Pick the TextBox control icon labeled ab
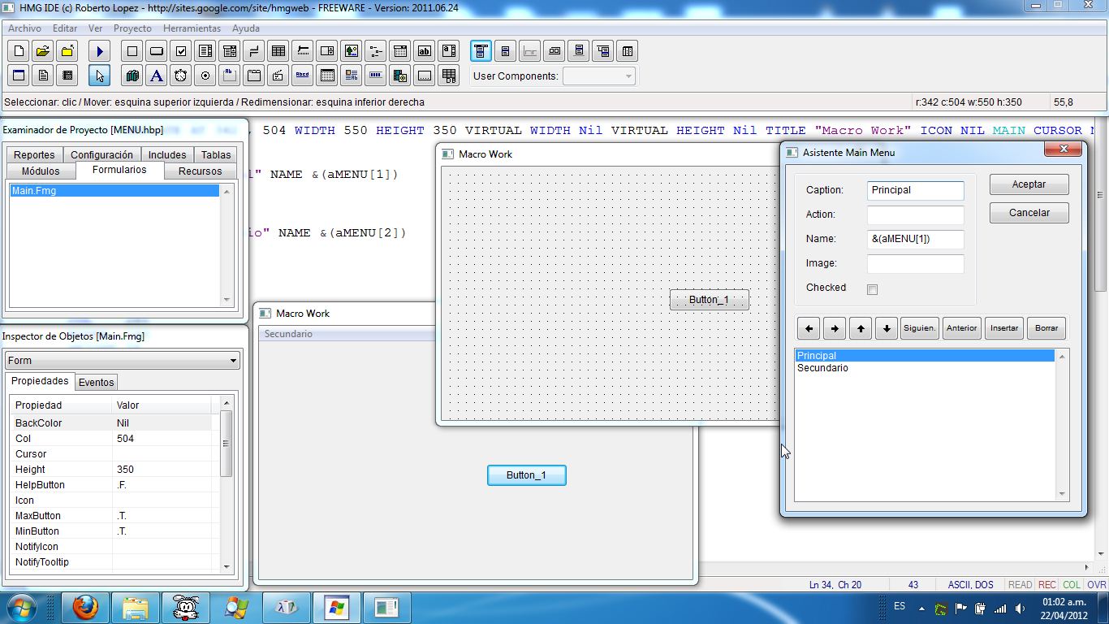 tap(425, 50)
